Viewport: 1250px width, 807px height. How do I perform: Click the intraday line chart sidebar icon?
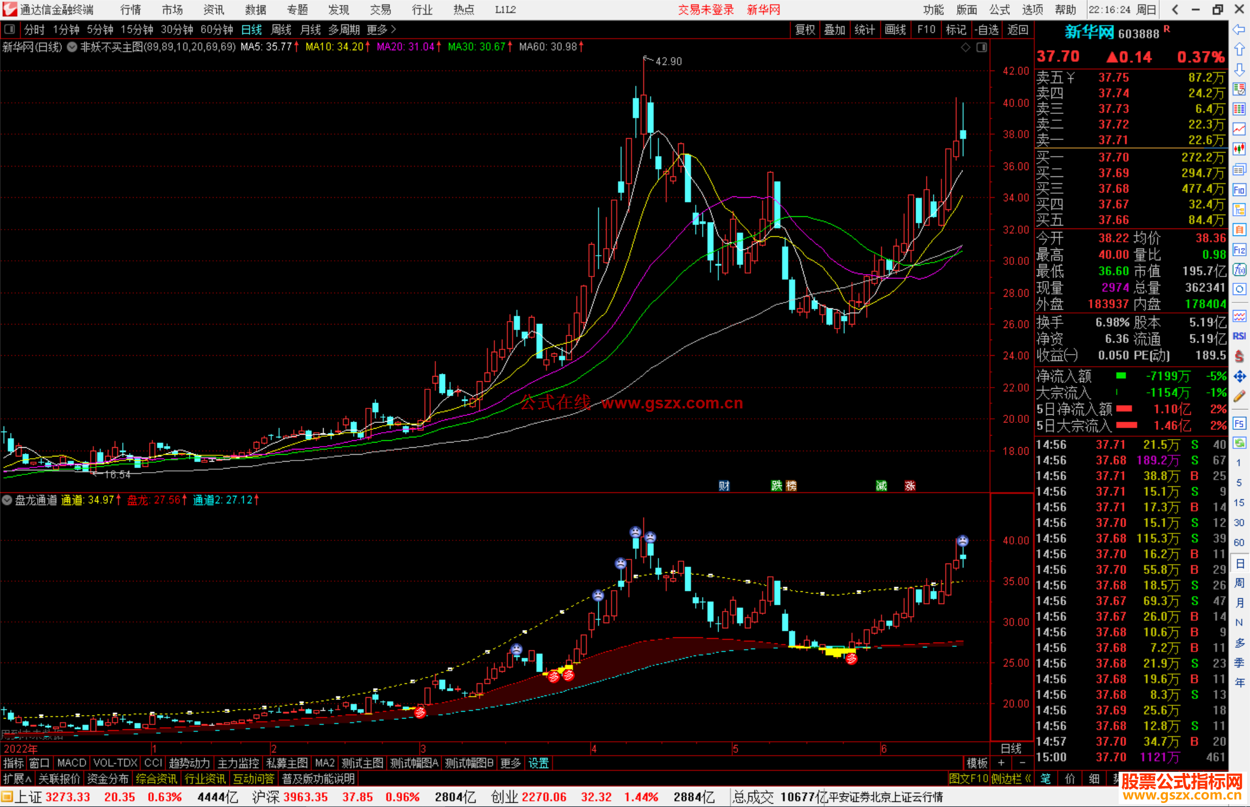pyautogui.click(x=1239, y=129)
